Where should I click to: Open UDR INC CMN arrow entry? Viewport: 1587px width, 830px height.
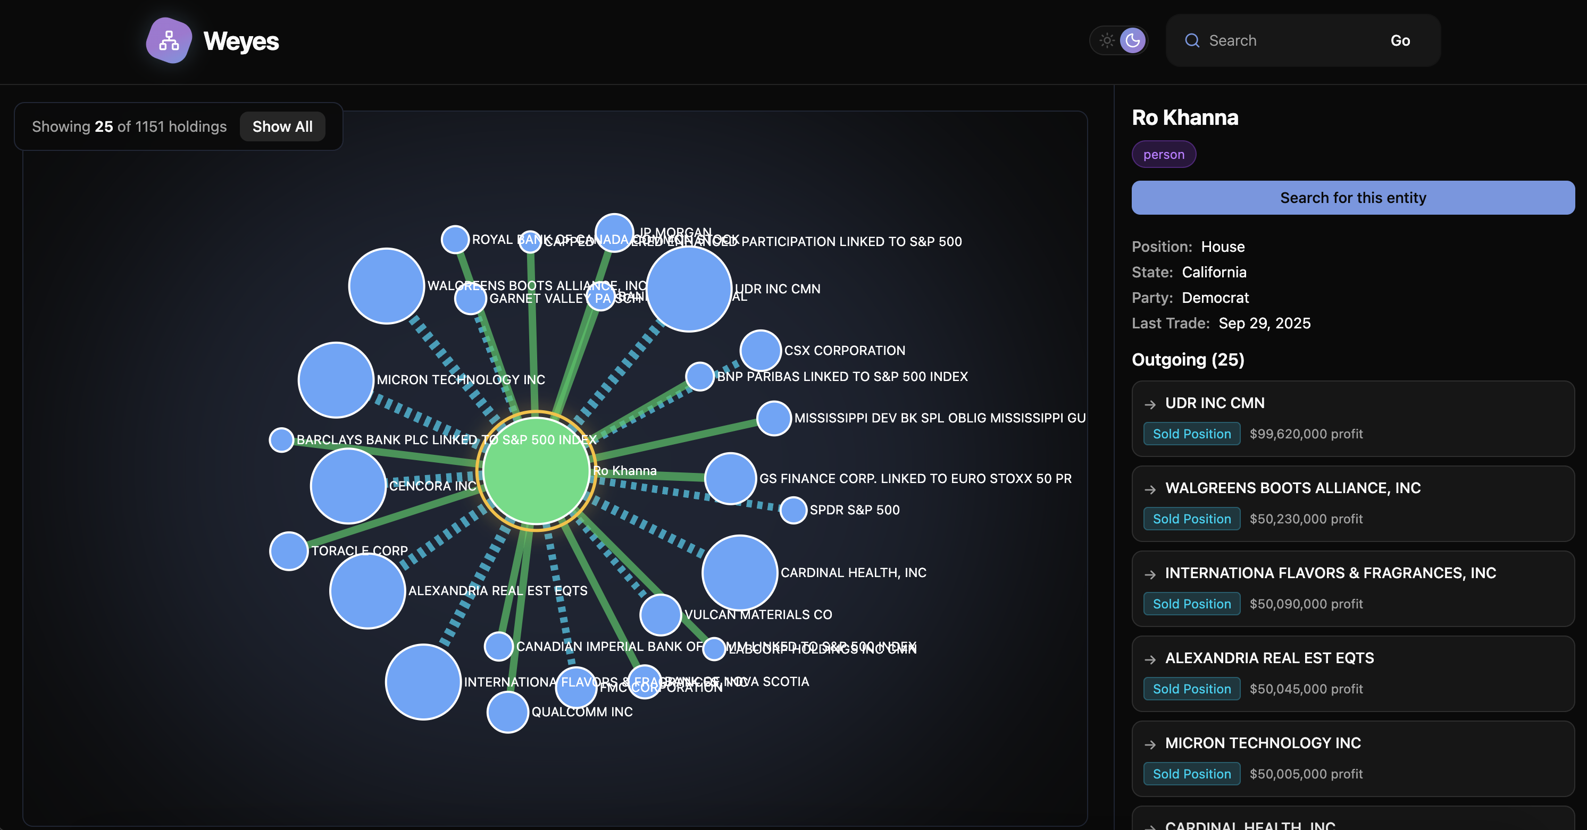pos(1150,404)
